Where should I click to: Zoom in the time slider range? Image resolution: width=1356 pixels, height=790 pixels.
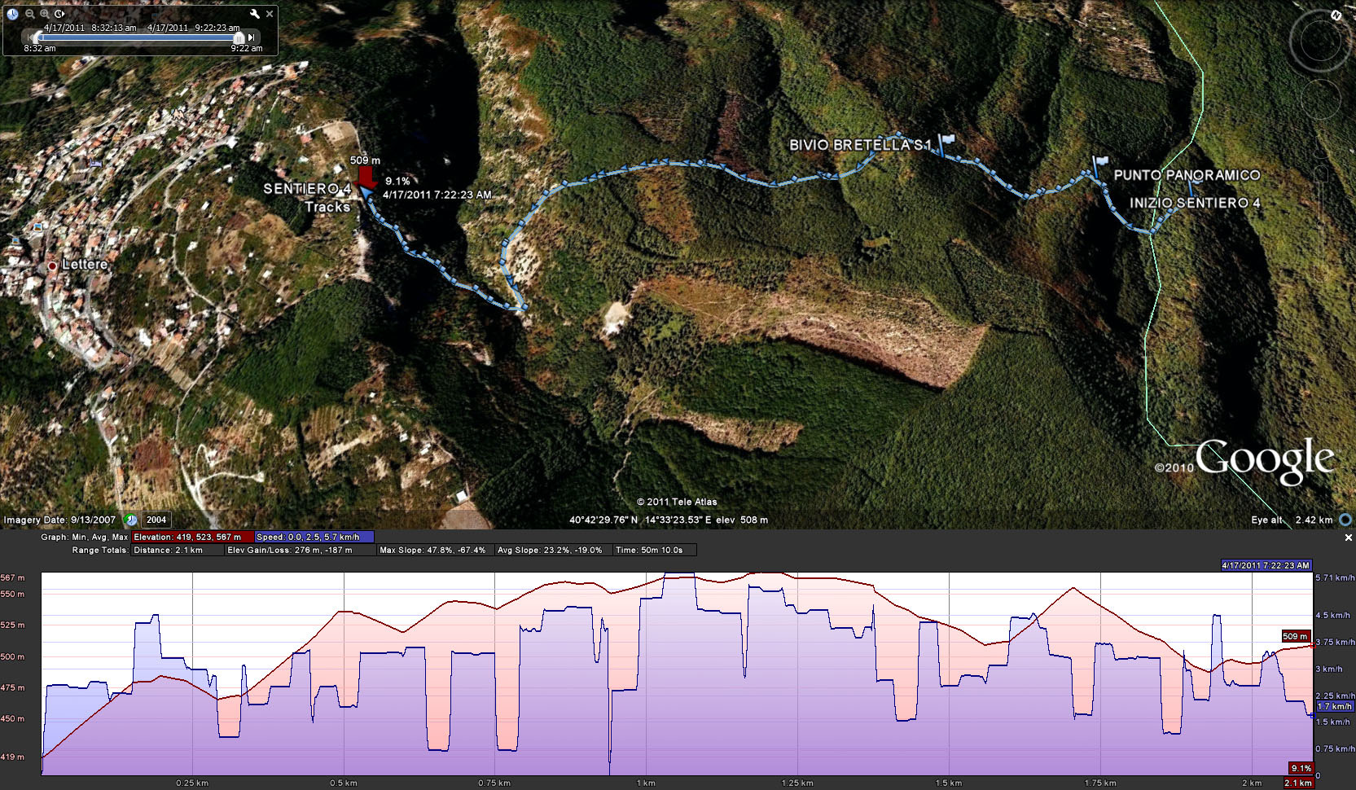45,14
